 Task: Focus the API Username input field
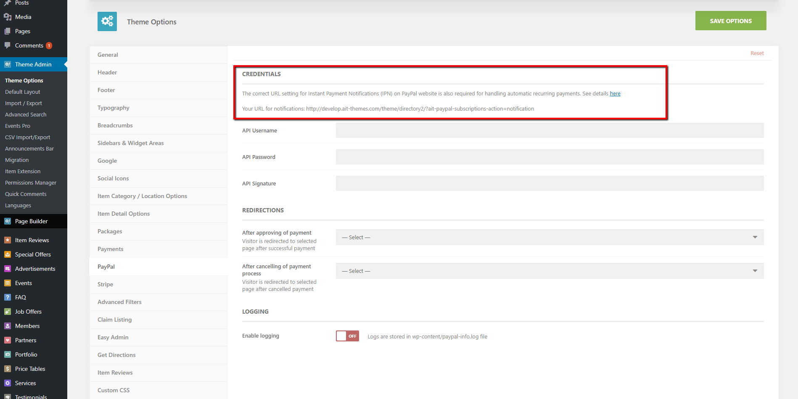pos(550,130)
